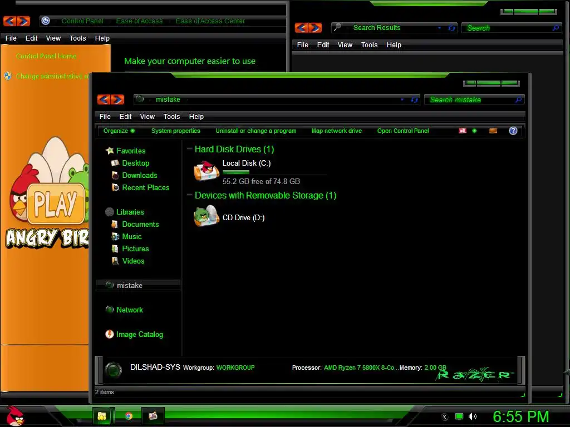Open Edit menu in mistake window

pyautogui.click(x=125, y=117)
